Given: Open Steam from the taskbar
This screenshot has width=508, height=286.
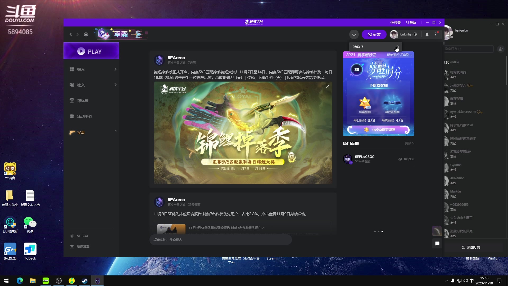Looking at the screenshot, I should [x=84, y=281].
